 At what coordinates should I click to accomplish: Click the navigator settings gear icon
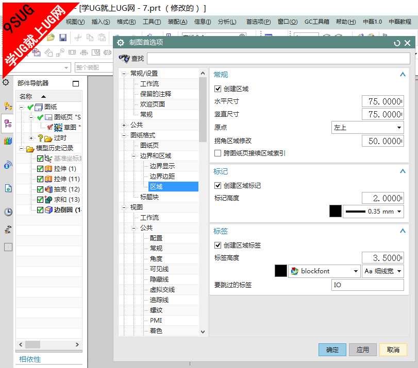pyautogui.click(x=6, y=82)
